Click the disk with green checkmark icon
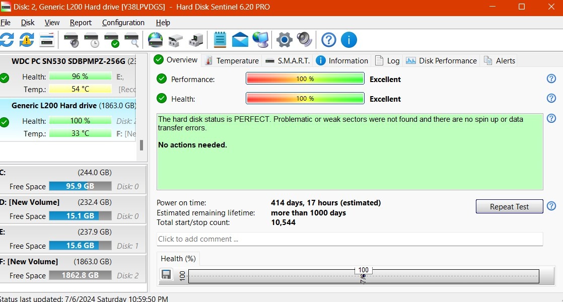Viewport: 563px width, 302px height. pos(111,40)
